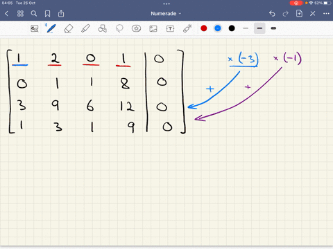This screenshot has height=249, width=333.
Task: Tap the Wi-Fi status icon
Action: (311, 3)
